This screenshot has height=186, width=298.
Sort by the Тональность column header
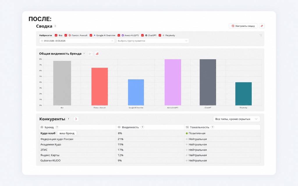pos(200,127)
